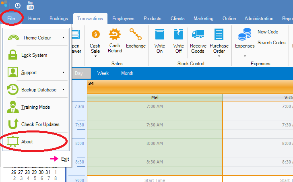Switch to the Employees ribbon tab

(x=123, y=19)
